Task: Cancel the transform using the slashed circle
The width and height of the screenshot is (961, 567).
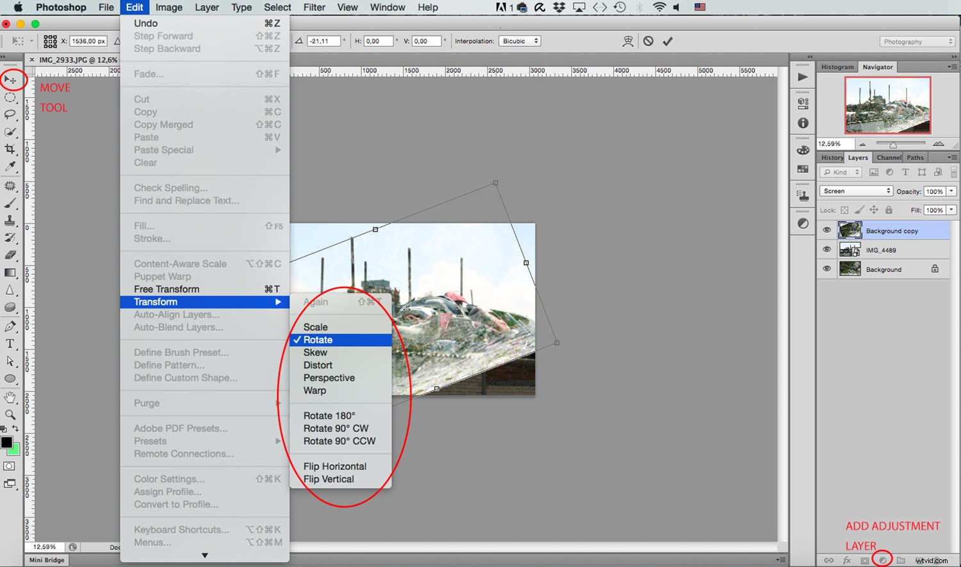Action: [x=648, y=40]
